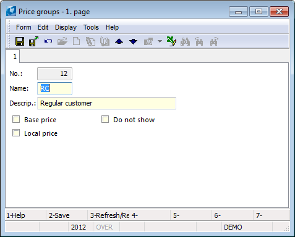Click the 6- function key button
Image resolution: width=295 pixels, height=237 pixels.
[x=233, y=215]
